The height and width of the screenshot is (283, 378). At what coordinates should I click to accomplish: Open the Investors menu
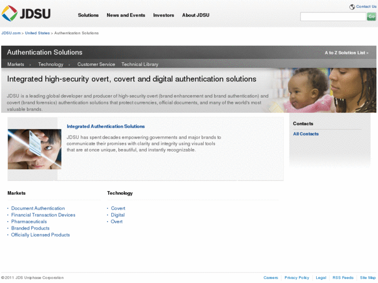click(163, 15)
